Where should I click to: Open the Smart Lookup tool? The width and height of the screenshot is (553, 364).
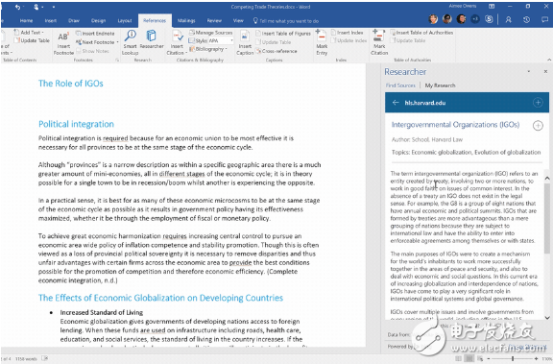(x=131, y=42)
